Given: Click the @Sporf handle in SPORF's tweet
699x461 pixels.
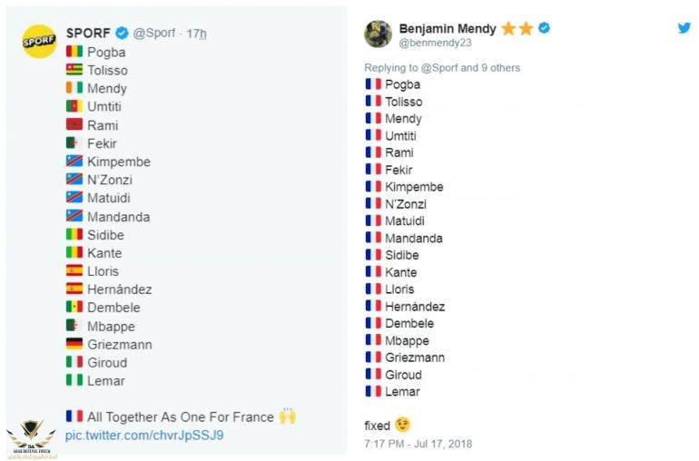Looking at the screenshot, I should click(155, 34).
